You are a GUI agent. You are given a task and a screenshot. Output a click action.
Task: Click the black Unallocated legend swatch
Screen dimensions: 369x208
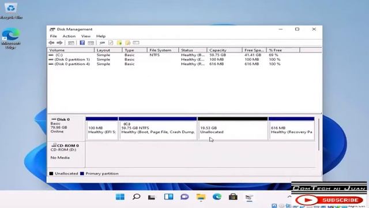coord(51,173)
